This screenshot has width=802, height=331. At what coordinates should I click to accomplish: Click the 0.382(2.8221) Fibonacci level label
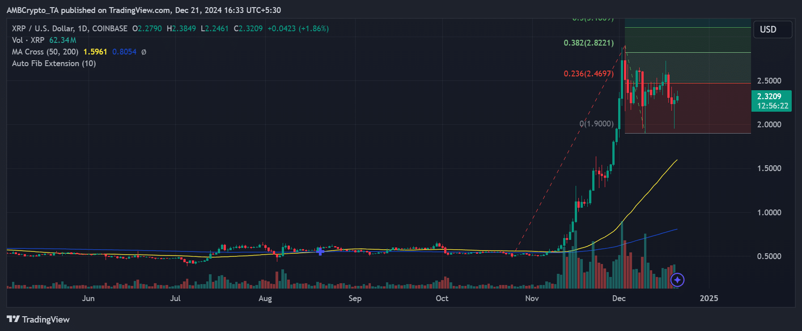[x=588, y=43]
